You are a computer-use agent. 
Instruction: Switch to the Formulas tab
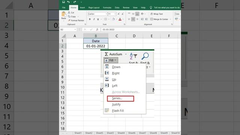click(x=107, y=7)
